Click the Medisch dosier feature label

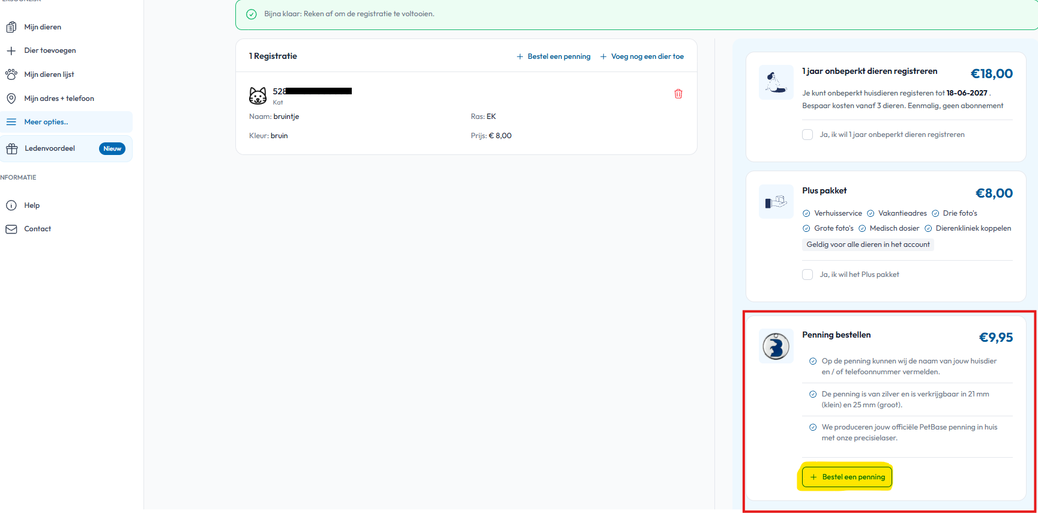point(895,228)
